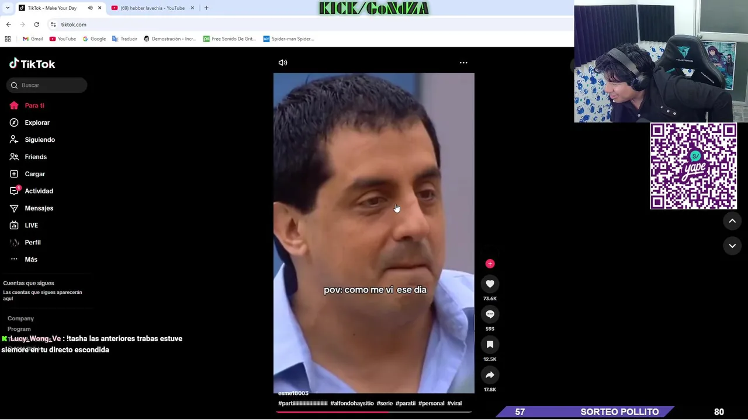Open the Chrome apps grid
Viewport: 748px width, 420px height.
click(8, 39)
